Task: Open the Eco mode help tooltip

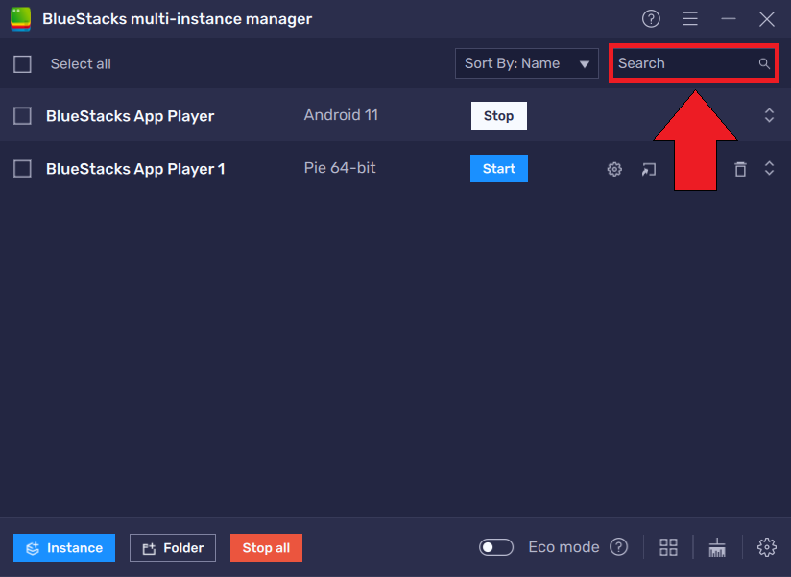Action: pyautogui.click(x=619, y=546)
